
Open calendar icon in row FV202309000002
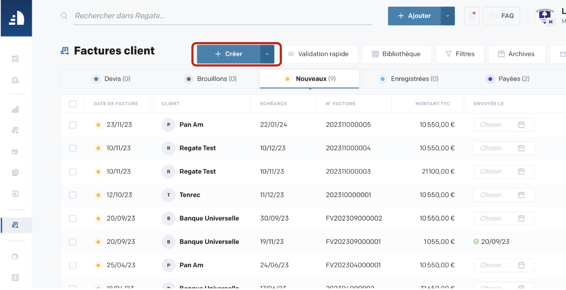[521, 218]
